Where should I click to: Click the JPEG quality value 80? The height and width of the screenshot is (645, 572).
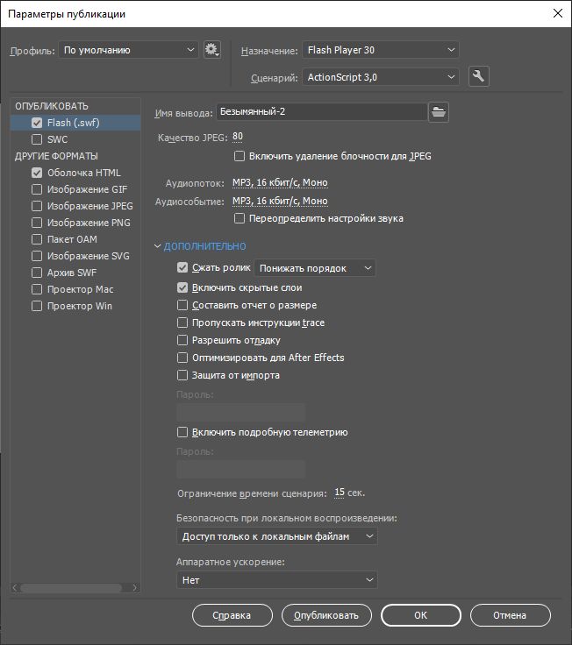click(238, 137)
